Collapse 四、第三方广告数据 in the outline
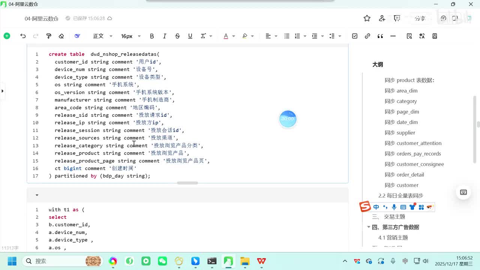This screenshot has height=270, width=480. click(x=369, y=227)
